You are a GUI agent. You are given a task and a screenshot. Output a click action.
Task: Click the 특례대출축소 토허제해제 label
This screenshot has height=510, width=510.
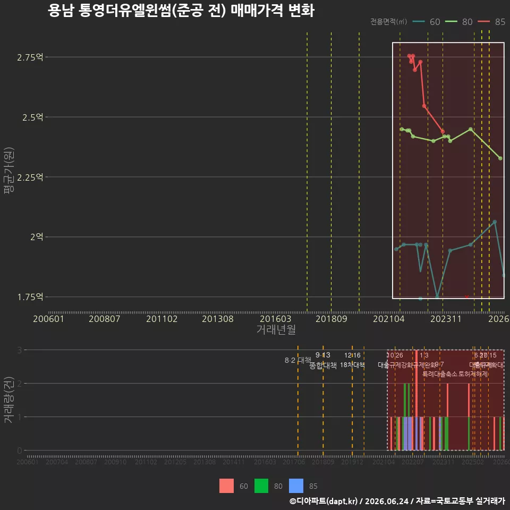click(x=455, y=374)
